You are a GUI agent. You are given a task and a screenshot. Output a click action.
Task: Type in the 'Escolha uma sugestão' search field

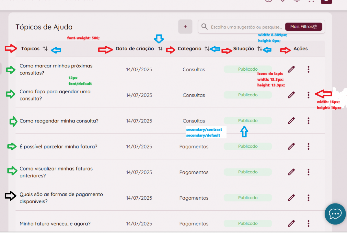(x=246, y=27)
